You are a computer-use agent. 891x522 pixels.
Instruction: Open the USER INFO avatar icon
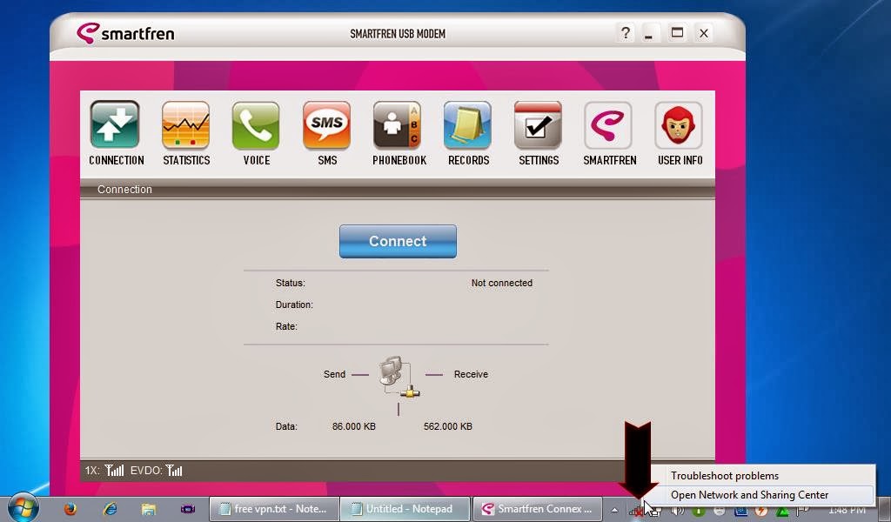pyautogui.click(x=679, y=125)
